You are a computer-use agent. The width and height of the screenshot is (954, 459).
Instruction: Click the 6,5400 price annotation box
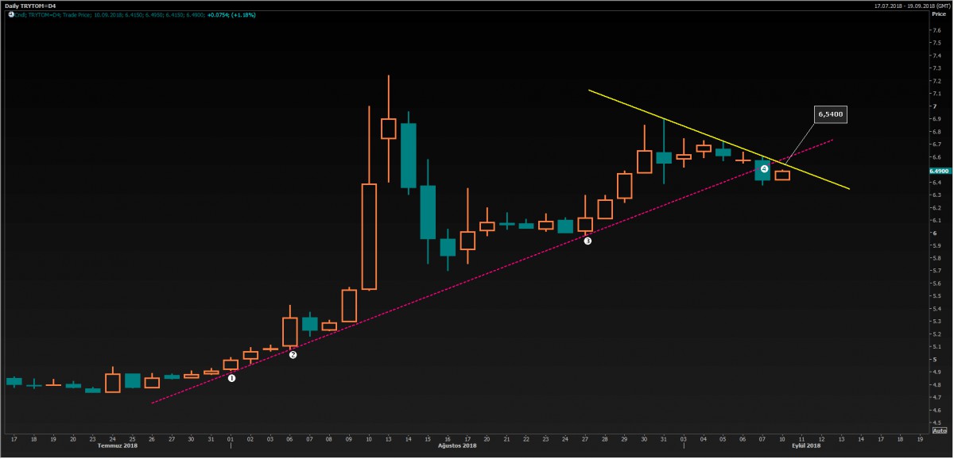click(830, 115)
